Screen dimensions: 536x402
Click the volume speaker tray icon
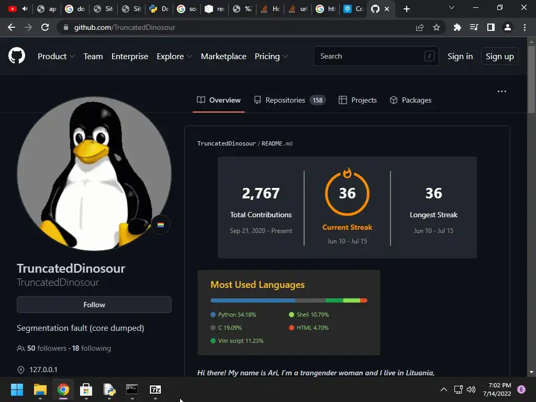[471, 389]
